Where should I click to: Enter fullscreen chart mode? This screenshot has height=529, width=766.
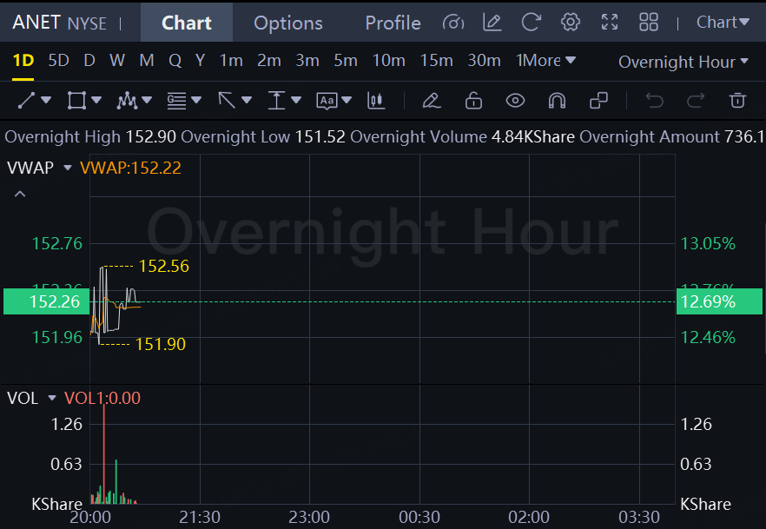(610, 23)
